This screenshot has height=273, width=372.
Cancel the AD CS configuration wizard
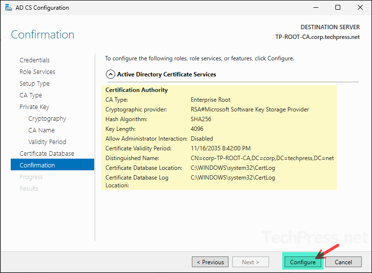click(x=343, y=262)
